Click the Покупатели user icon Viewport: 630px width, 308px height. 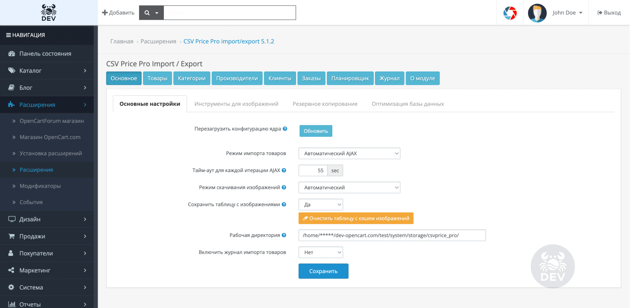11,253
